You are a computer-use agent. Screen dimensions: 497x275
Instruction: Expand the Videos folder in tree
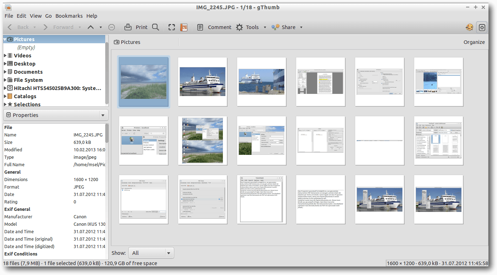point(5,56)
